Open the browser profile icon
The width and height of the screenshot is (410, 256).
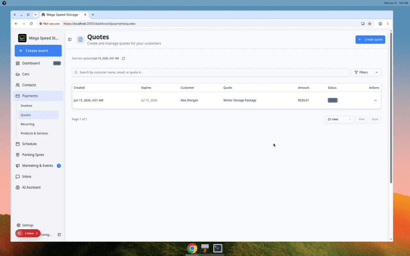click(x=380, y=24)
